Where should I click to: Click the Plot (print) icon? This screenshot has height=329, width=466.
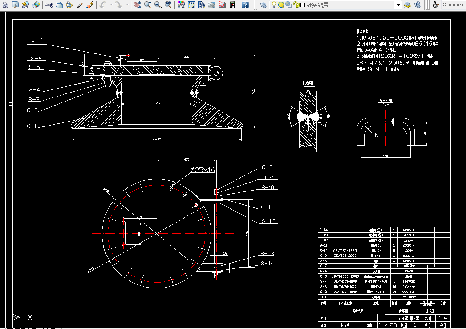click(x=5, y=5)
